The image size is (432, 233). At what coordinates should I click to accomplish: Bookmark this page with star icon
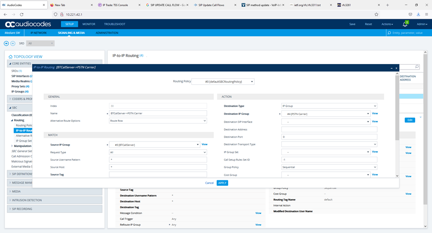[x=376, y=15]
